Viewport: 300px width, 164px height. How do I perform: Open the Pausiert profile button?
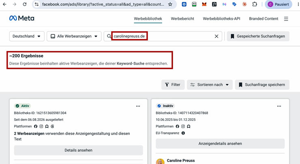click(279, 4)
